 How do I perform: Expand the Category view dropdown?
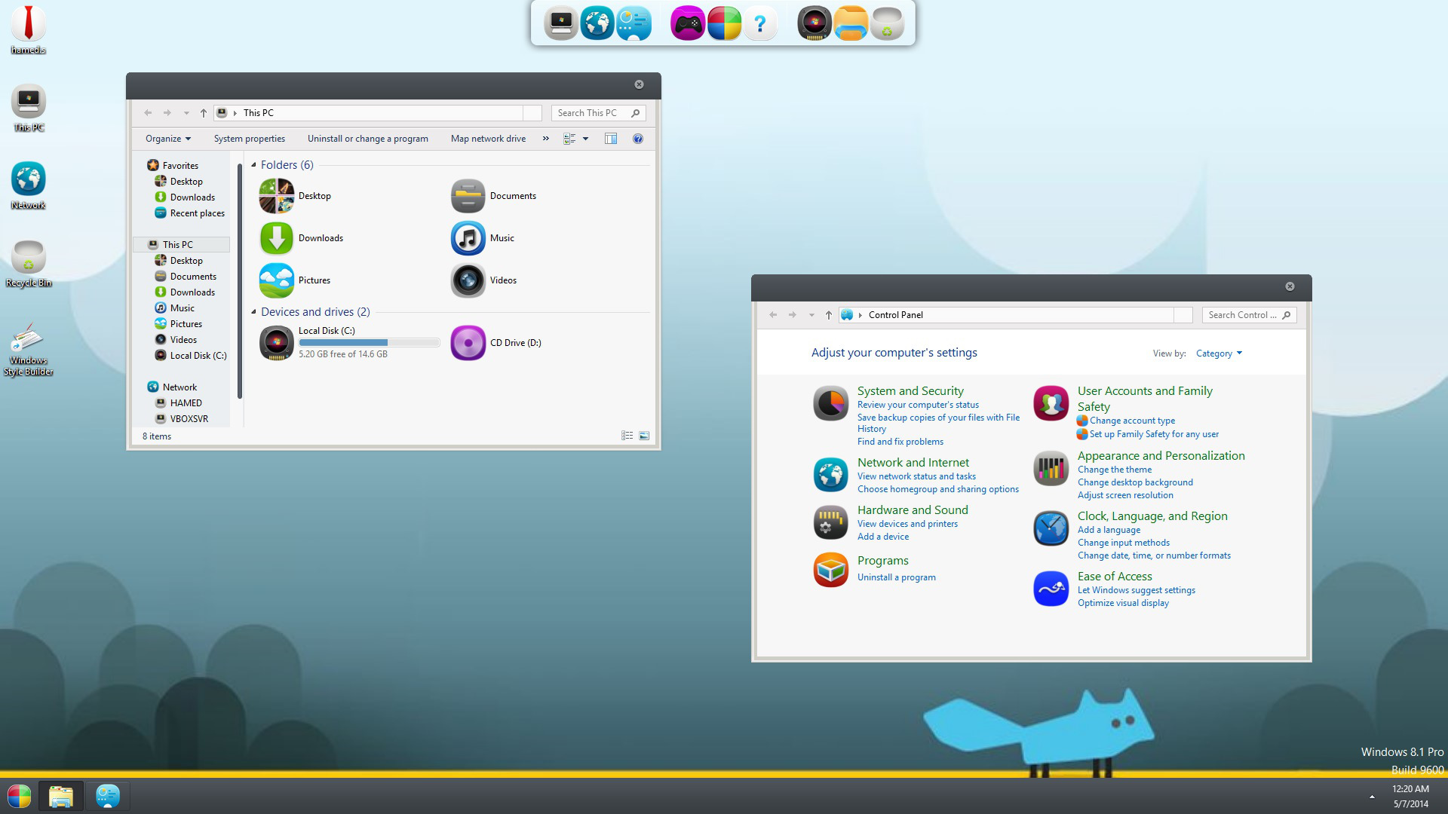1218,353
